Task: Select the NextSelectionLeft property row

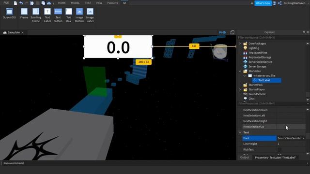Action: pos(274,116)
